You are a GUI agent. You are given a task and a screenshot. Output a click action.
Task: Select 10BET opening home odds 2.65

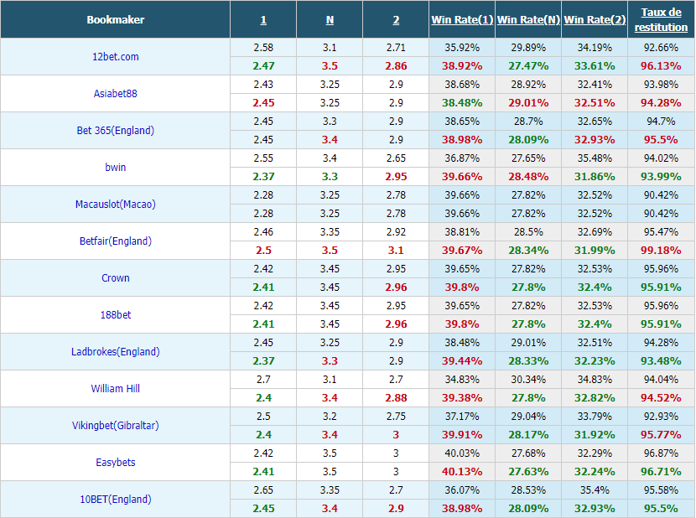(x=263, y=490)
